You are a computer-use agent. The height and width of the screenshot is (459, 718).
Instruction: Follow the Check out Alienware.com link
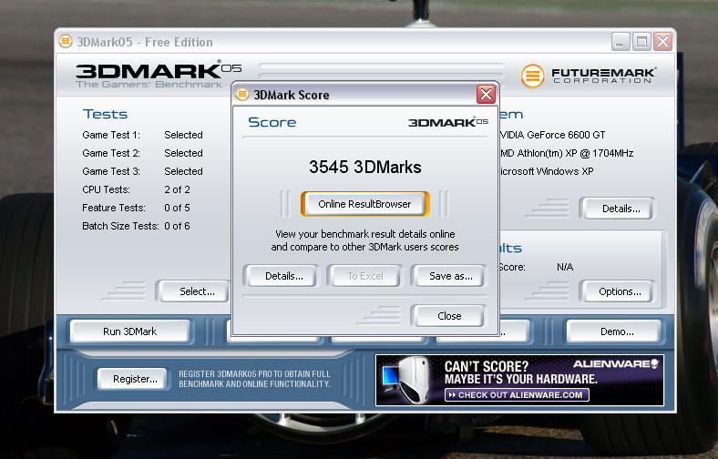pyautogui.click(x=517, y=395)
